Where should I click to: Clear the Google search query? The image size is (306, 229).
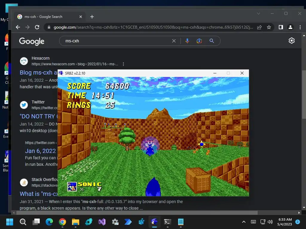[174, 41]
